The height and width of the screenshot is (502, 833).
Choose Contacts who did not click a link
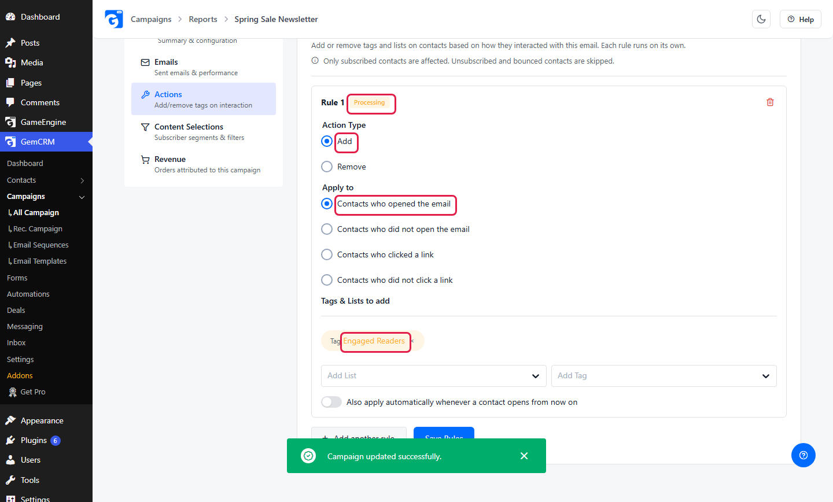point(327,280)
